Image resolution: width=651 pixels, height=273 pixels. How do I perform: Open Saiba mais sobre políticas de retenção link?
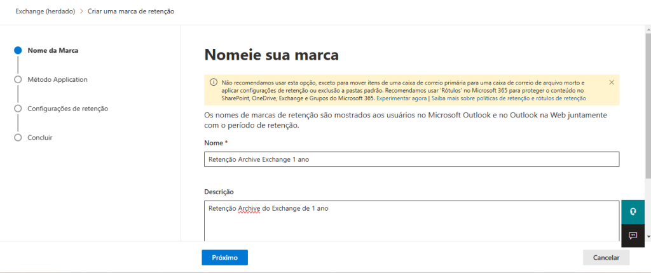point(509,98)
